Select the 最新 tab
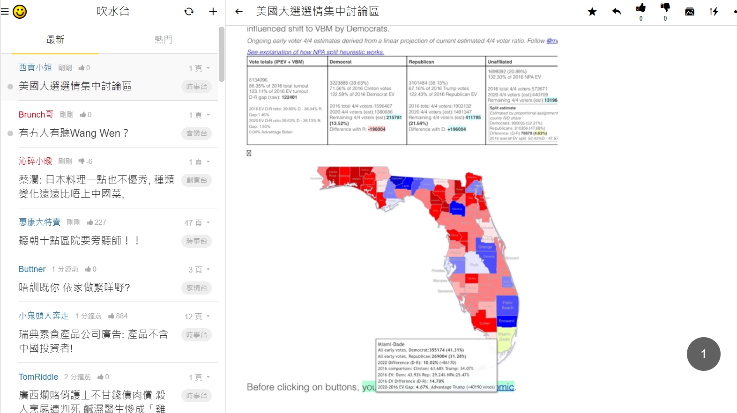Image resolution: width=737 pixels, height=413 pixels. pos(55,40)
